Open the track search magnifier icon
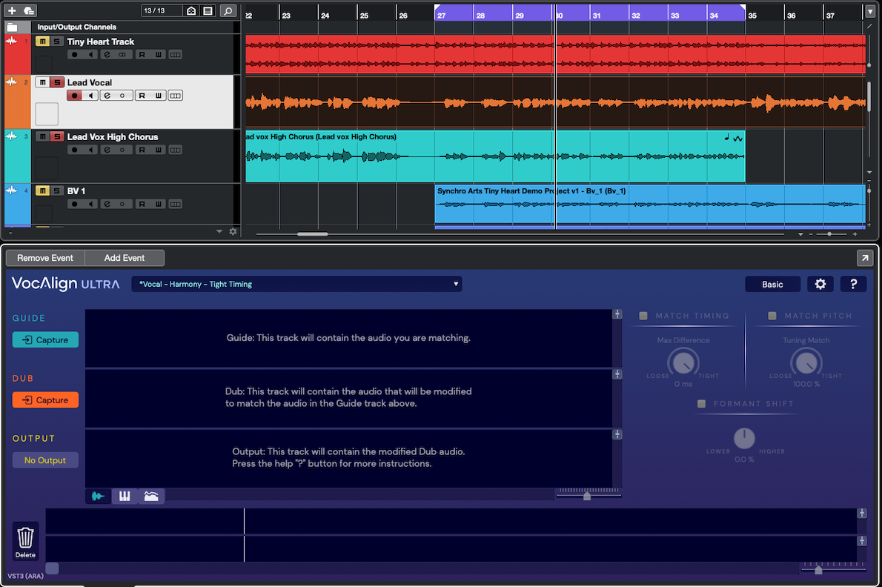This screenshot has height=587, width=882. click(228, 11)
